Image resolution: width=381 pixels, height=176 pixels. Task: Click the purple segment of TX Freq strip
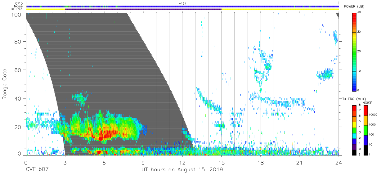tap(143, 9)
